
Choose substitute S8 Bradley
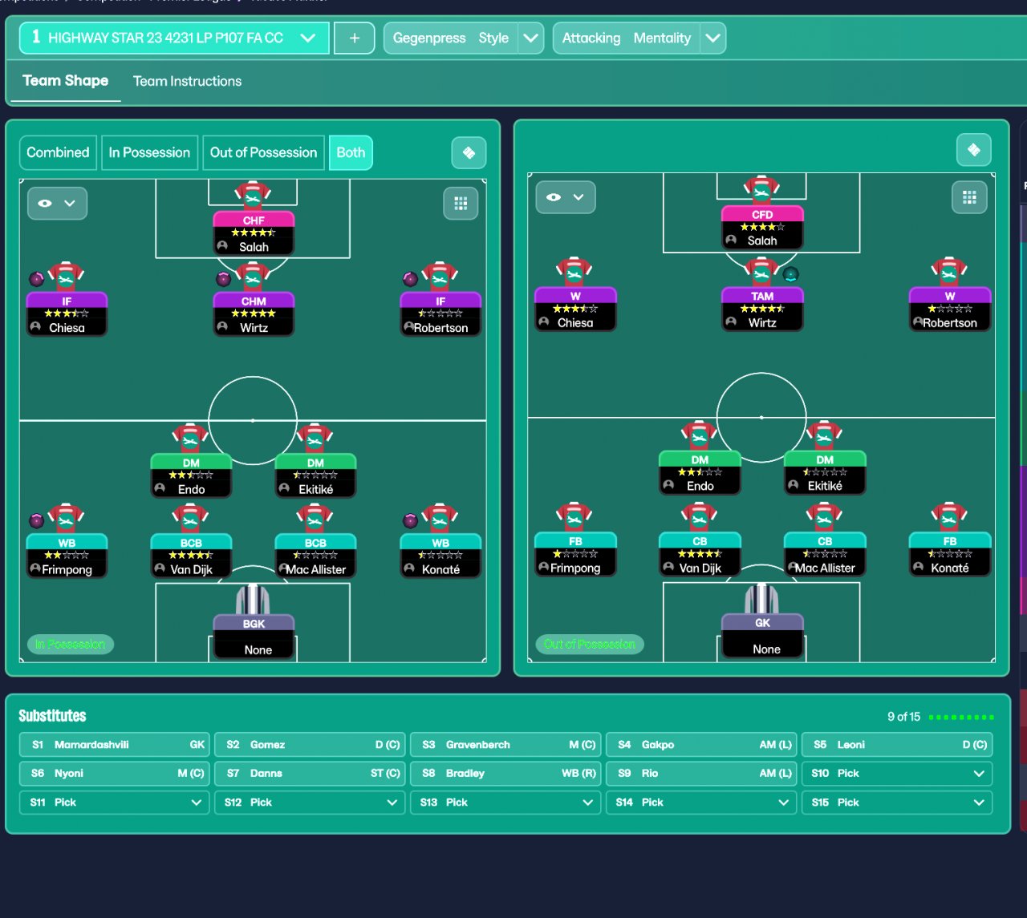click(505, 774)
